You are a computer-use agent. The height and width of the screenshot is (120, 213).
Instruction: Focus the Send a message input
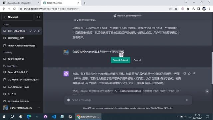[128, 100]
